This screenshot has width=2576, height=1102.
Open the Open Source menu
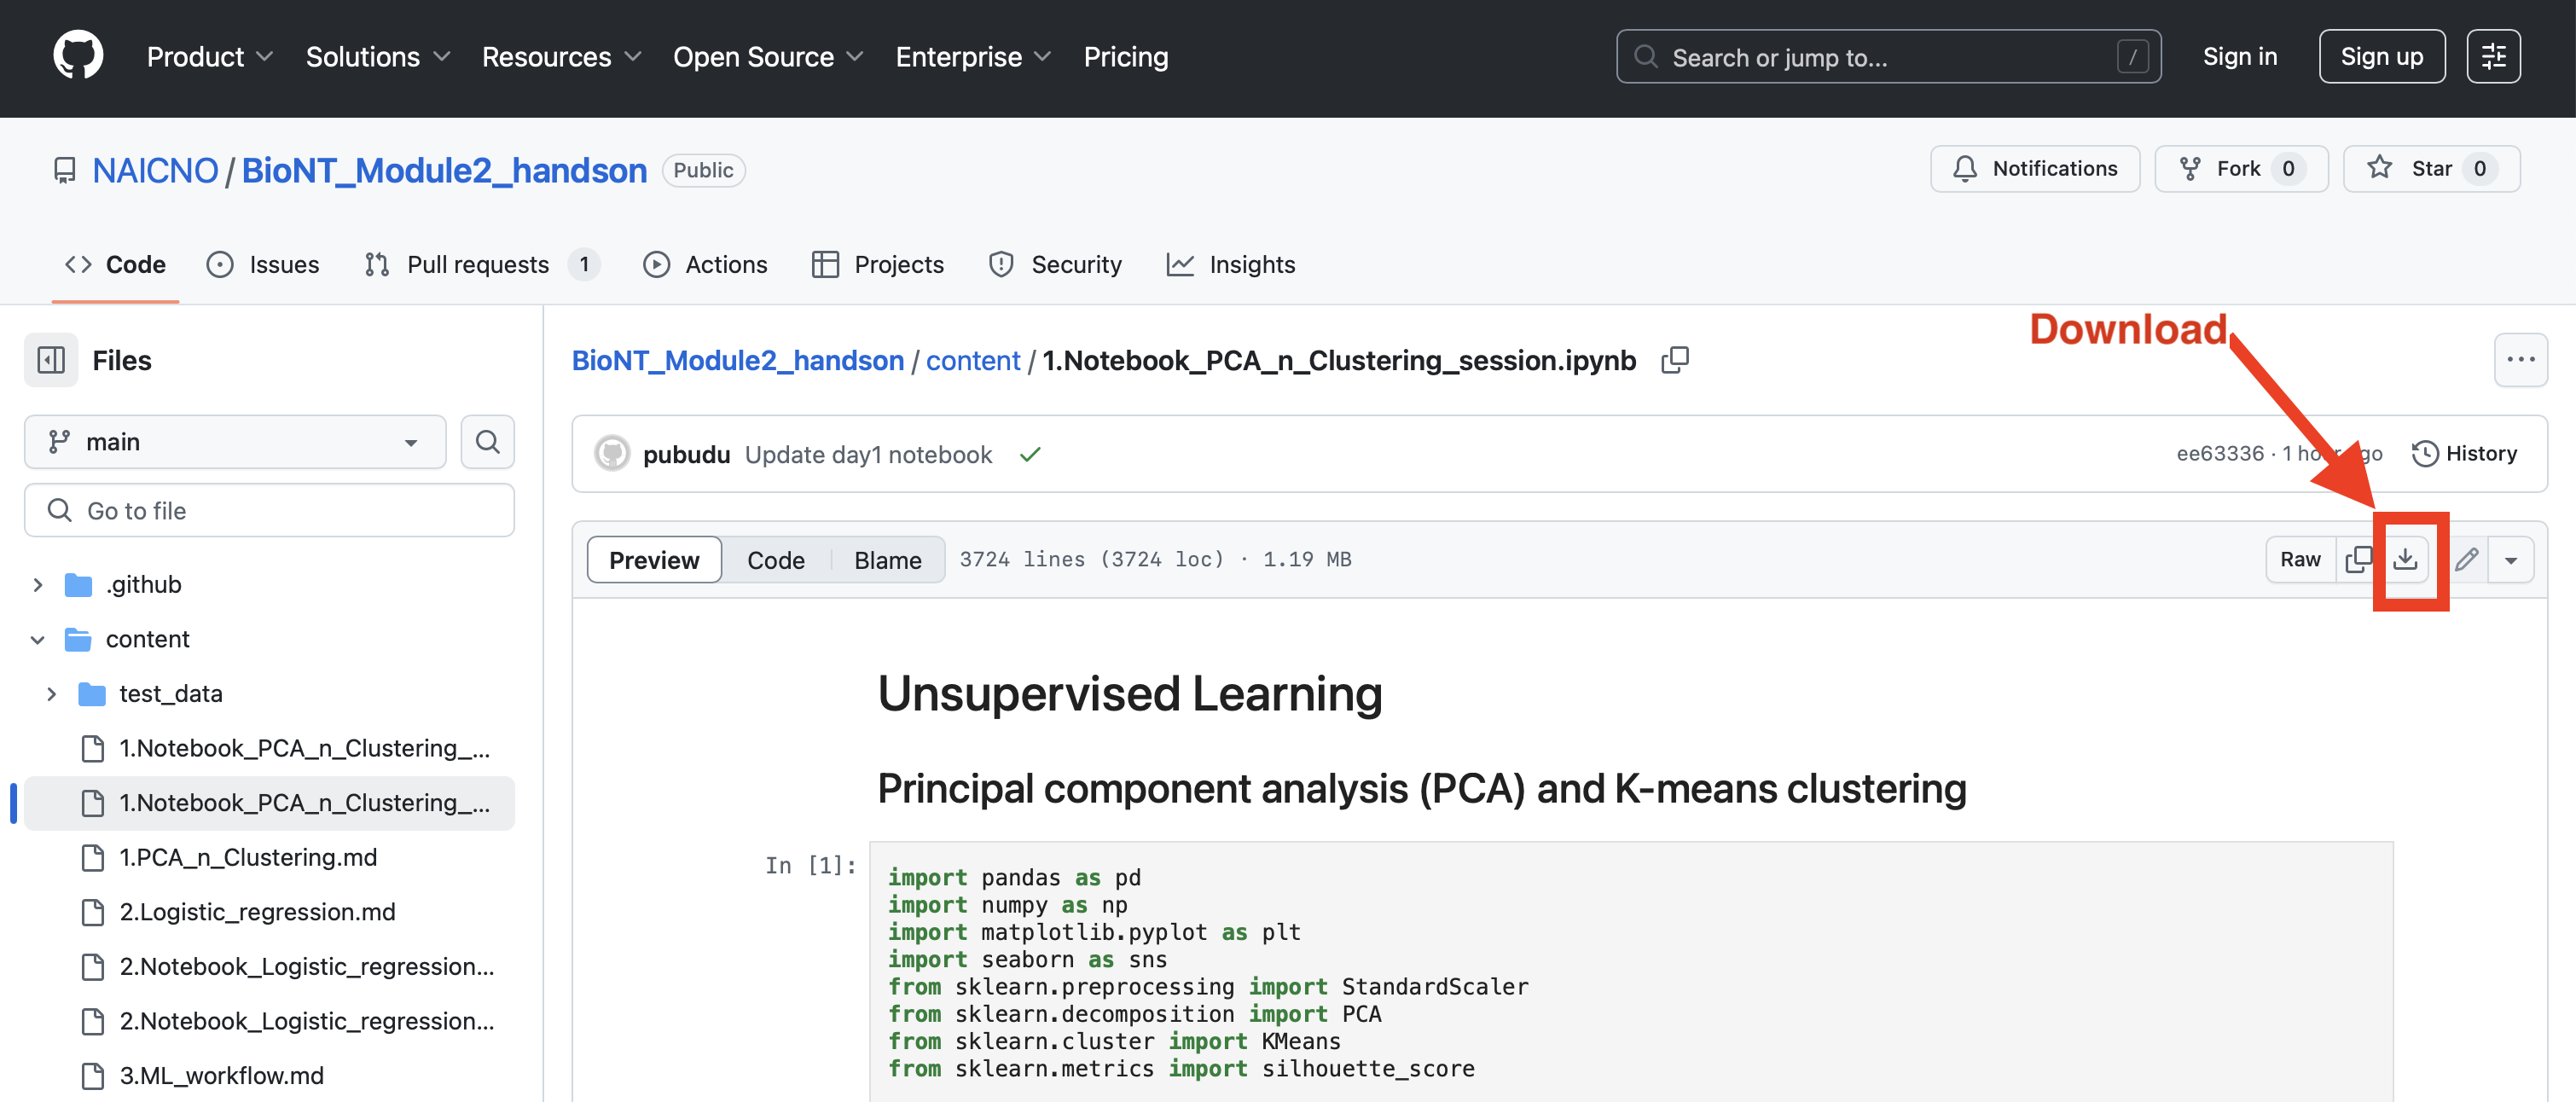768,57
